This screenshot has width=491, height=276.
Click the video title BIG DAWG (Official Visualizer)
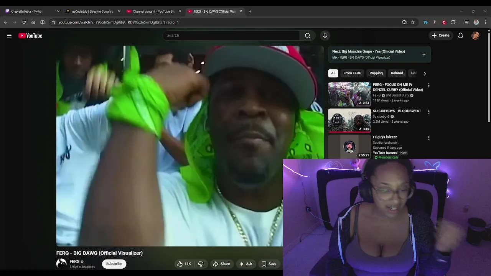point(99,253)
